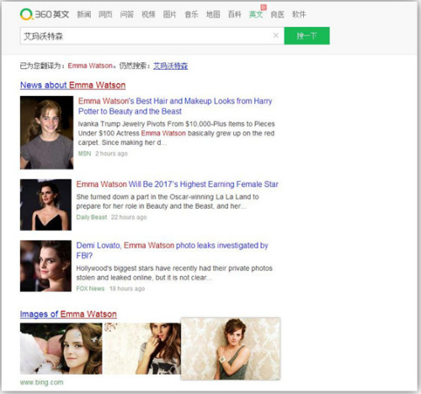
Task: Click the highlighted 英文 tab
Action: 256,14
